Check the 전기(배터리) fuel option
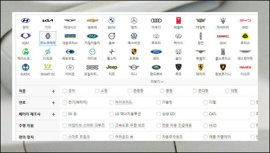This screenshot has width=270, height=153. (65, 102)
